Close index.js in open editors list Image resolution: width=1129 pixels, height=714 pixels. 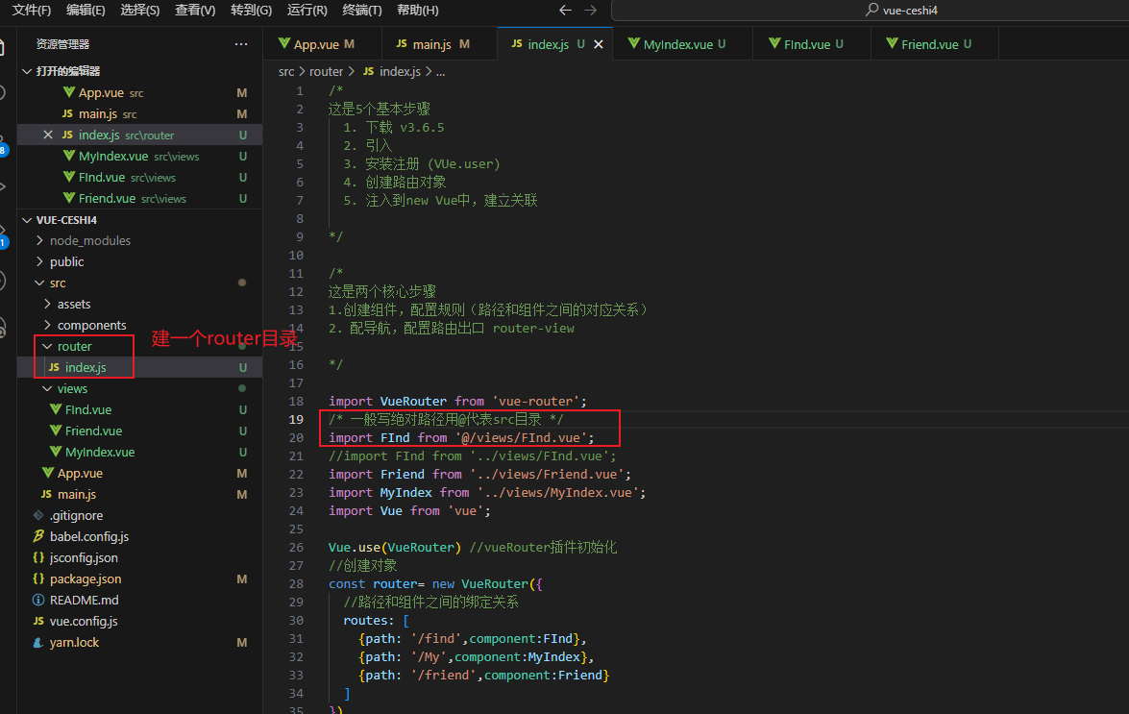click(x=48, y=135)
